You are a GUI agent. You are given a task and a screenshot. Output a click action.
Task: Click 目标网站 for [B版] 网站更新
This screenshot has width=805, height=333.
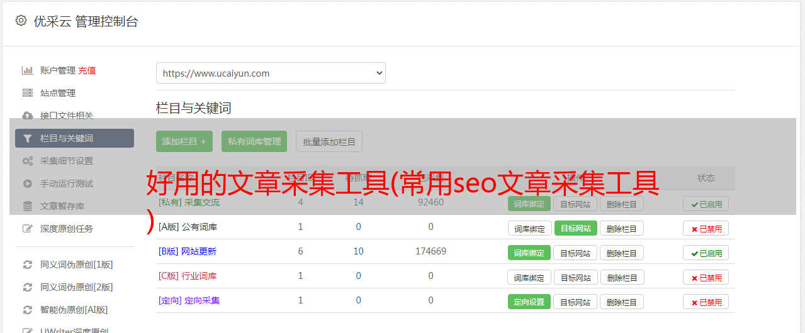click(x=575, y=253)
